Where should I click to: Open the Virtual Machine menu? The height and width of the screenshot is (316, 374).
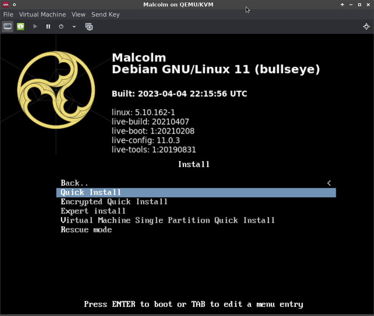(42, 14)
